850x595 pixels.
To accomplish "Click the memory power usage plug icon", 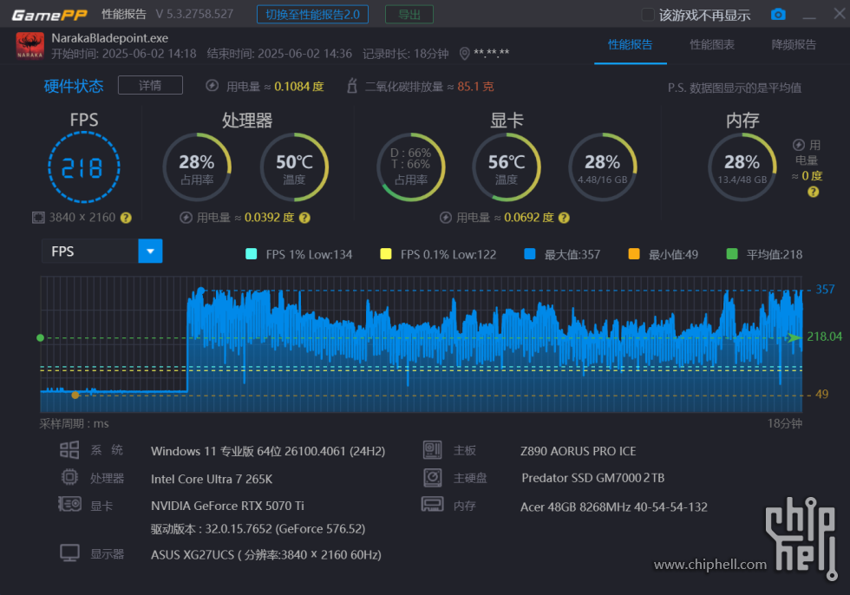I will (799, 145).
